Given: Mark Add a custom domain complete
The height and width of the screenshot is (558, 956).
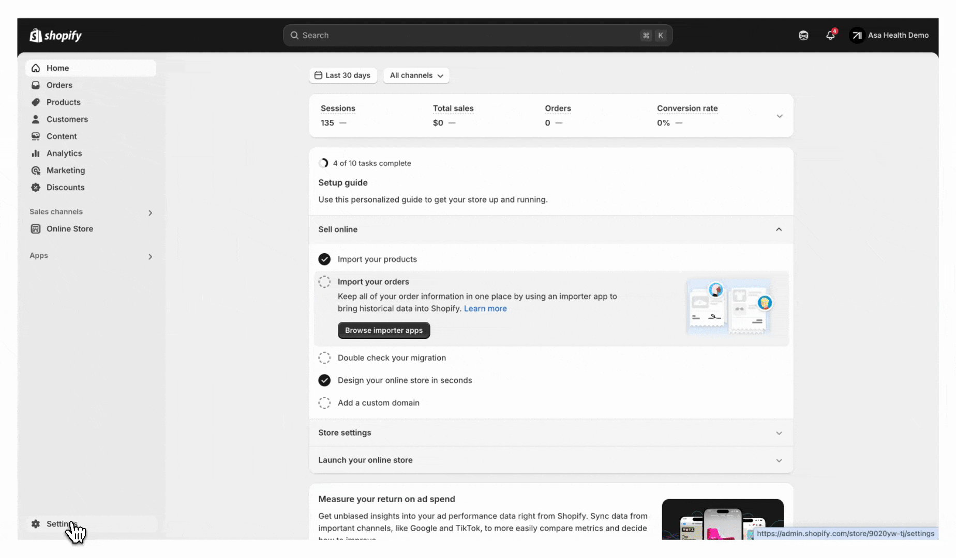Looking at the screenshot, I should [x=324, y=402].
